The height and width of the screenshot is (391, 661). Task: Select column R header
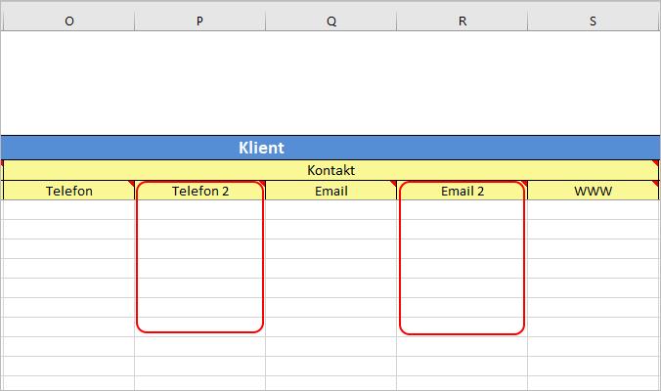[463, 21]
